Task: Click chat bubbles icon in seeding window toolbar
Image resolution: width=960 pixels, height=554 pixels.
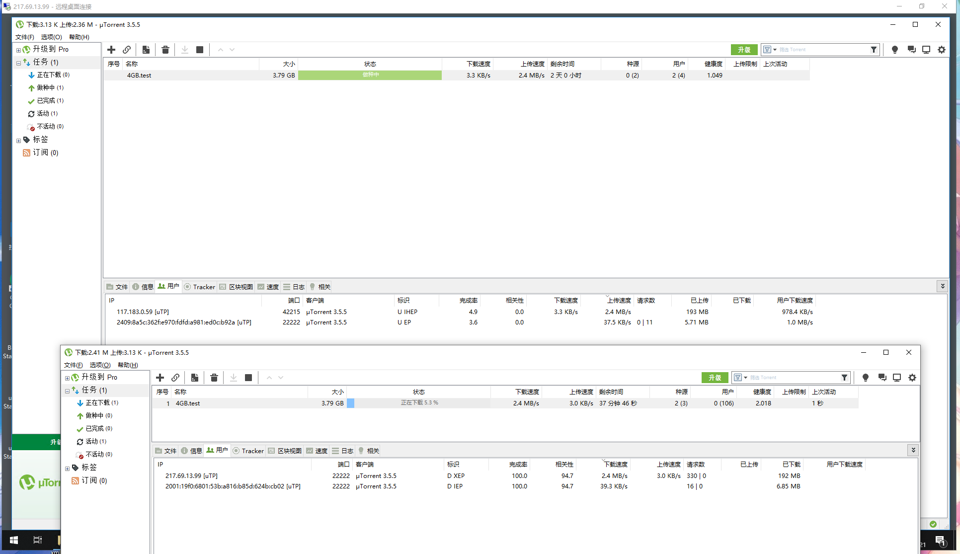Action: [x=911, y=50]
